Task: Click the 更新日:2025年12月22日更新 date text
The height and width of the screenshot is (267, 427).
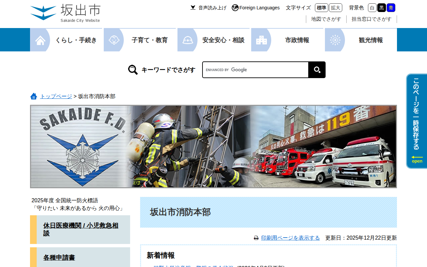Action: coord(361,238)
